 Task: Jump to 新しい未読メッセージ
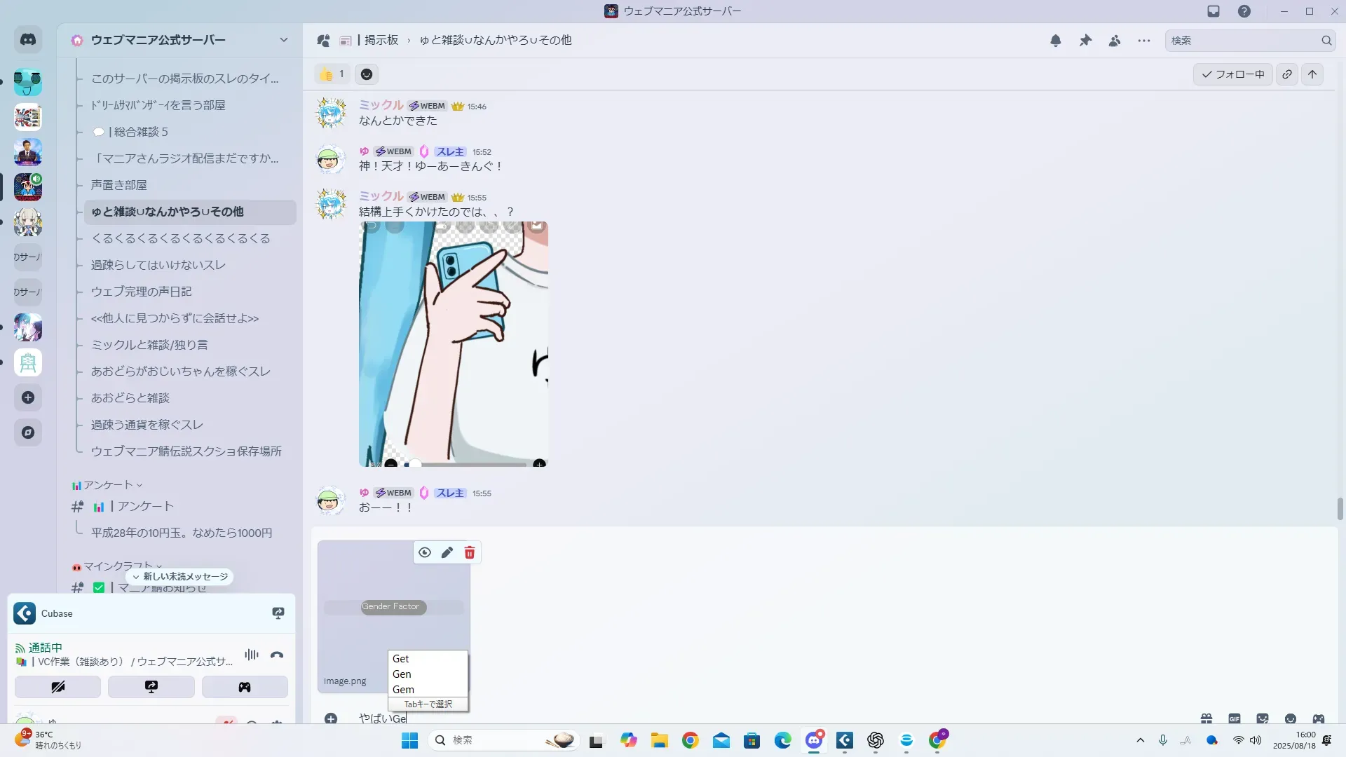[180, 577]
